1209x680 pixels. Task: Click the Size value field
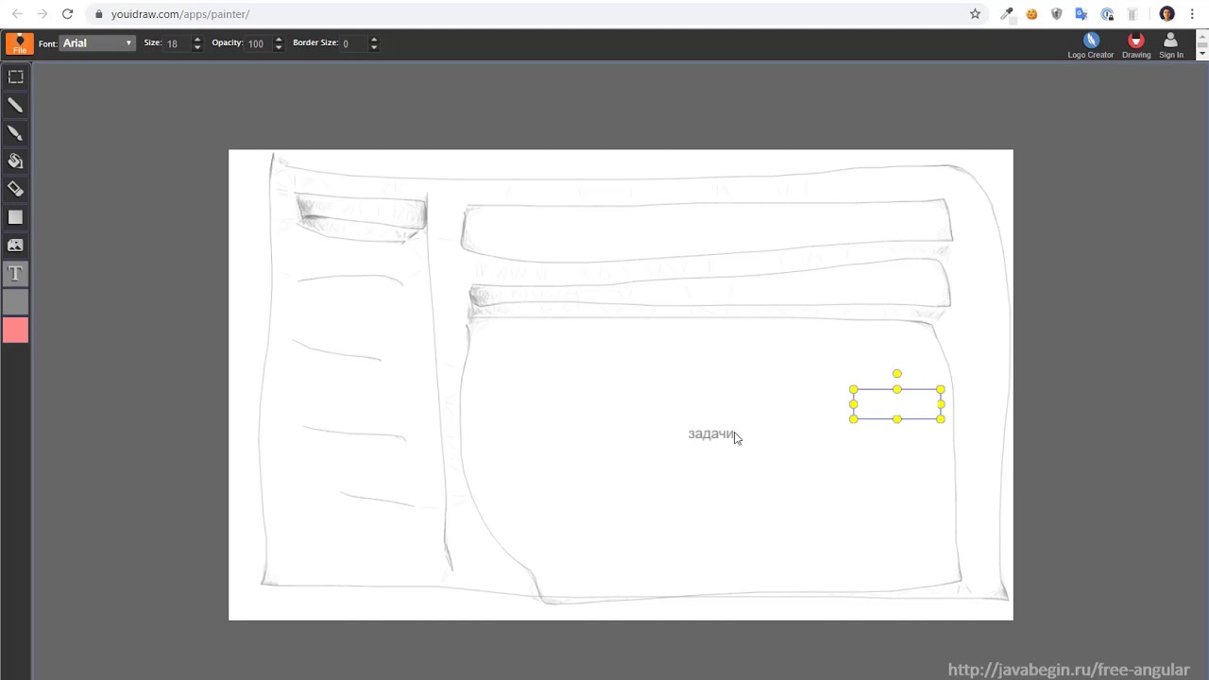(177, 43)
